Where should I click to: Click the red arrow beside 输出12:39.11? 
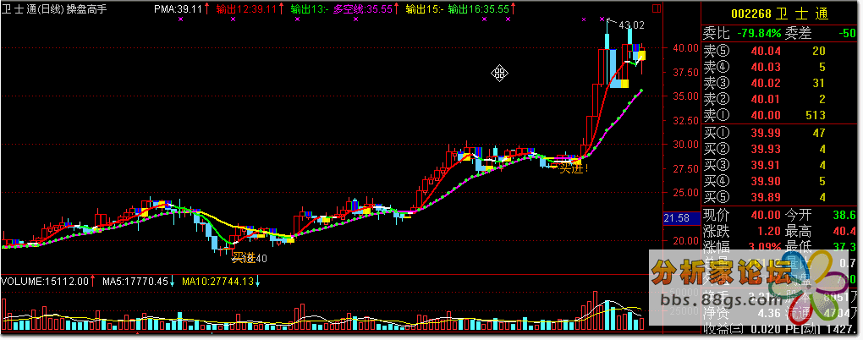point(282,8)
